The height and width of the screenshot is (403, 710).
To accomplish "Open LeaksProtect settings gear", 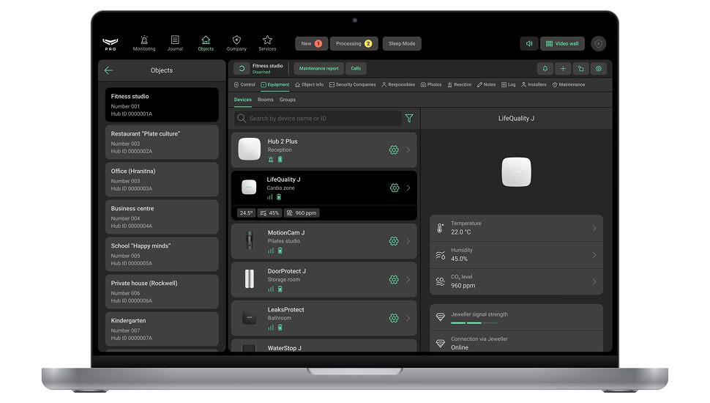I will (x=394, y=318).
